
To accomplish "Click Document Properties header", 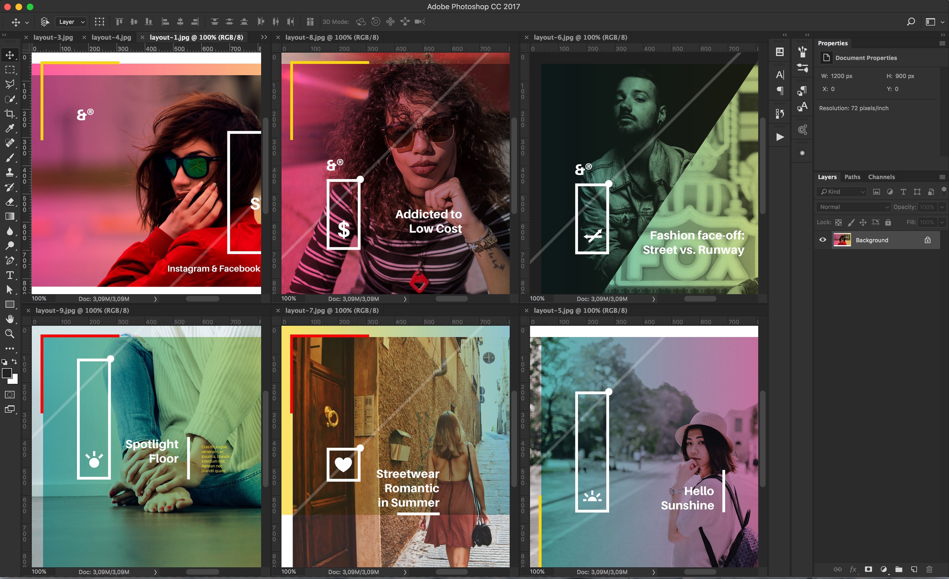I will point(866,58).
